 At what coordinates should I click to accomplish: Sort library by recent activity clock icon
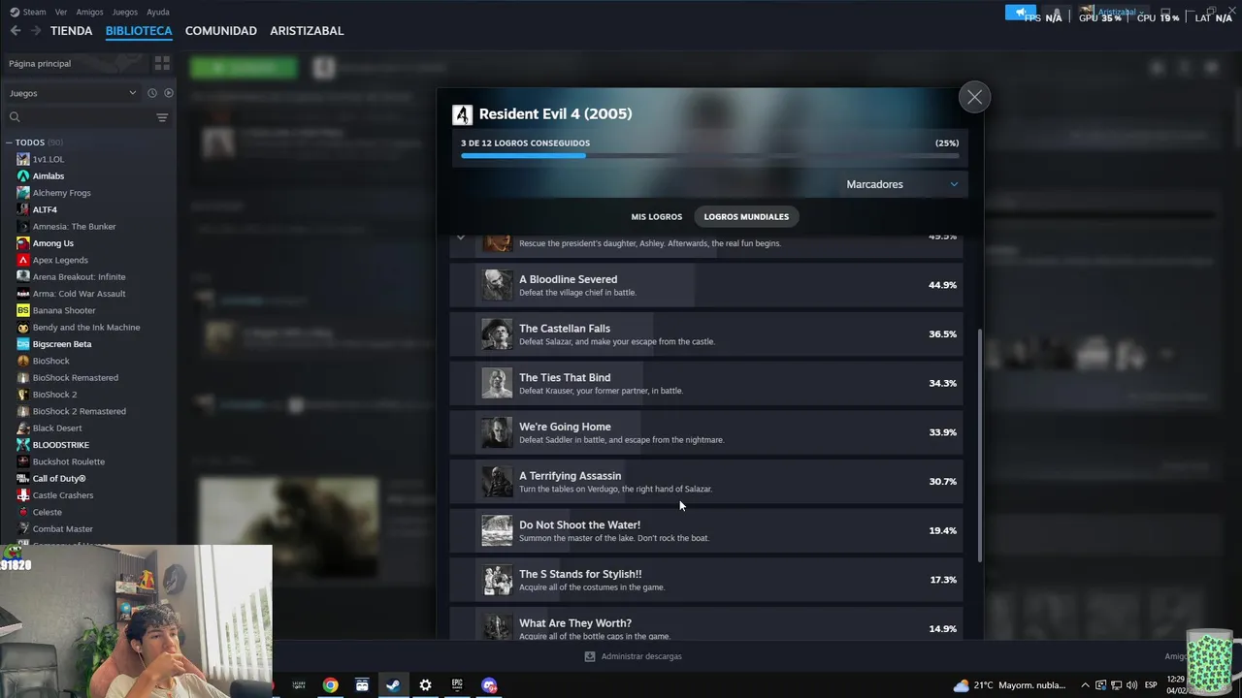(x=151, y=93)
